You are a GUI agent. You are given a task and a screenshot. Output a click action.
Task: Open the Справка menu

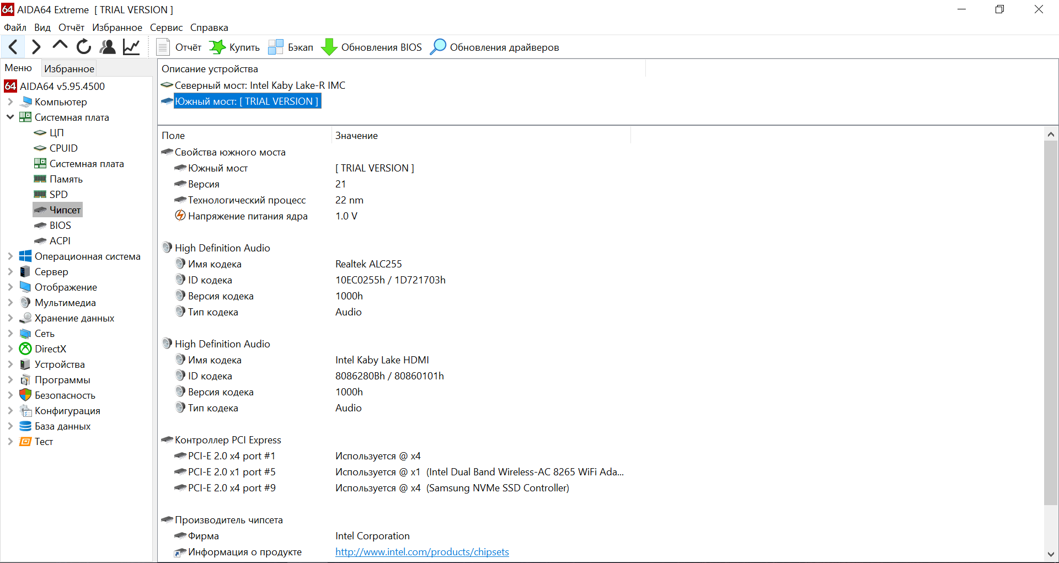click(209, 28)
